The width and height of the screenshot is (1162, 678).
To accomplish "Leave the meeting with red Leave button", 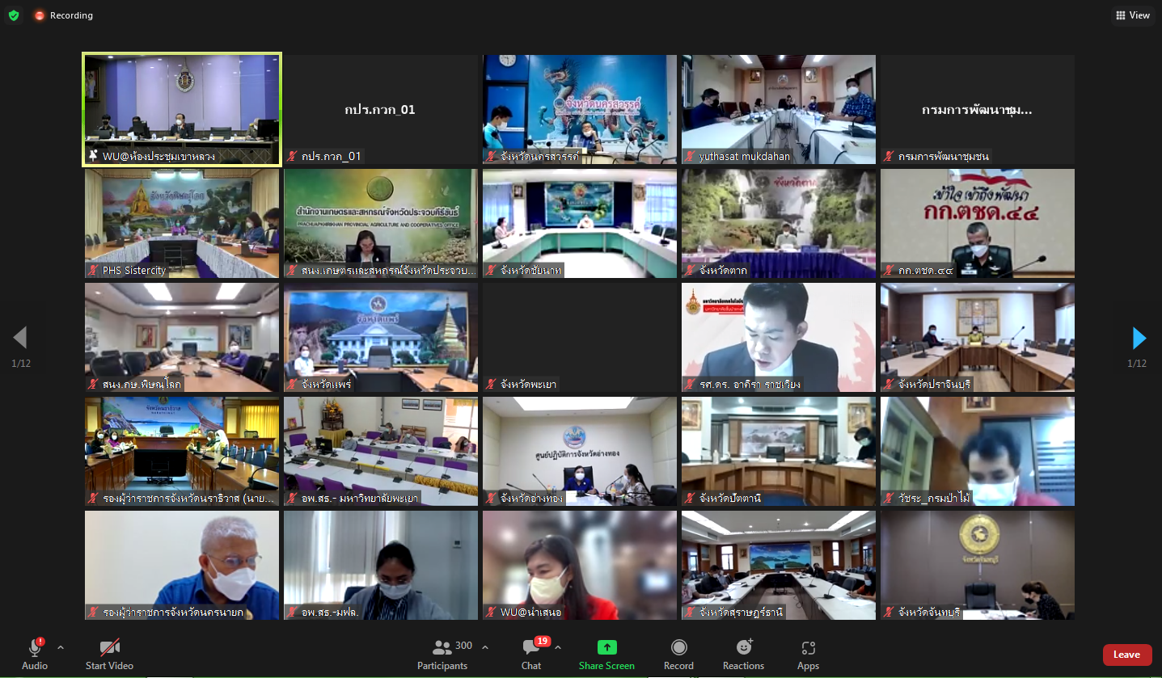I will click(x=1127, y=655).
